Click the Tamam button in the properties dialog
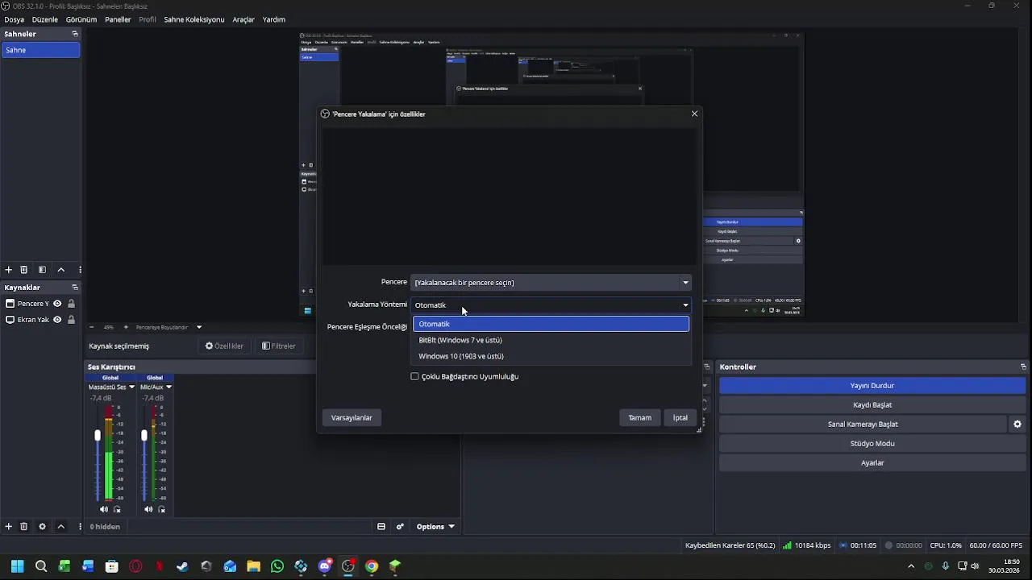 pyautogui.click(x=640, y=417)
